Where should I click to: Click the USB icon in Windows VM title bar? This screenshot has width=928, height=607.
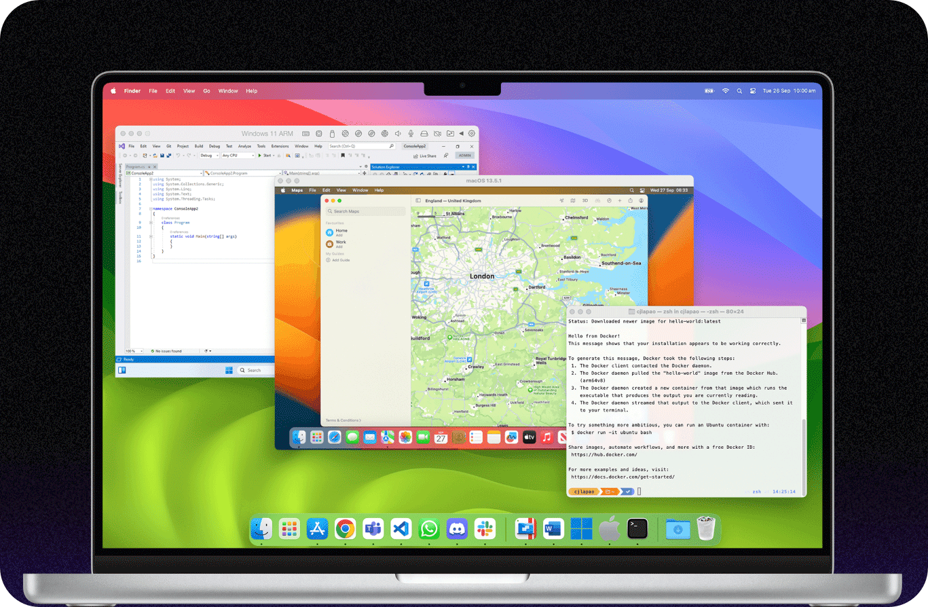click(332, 134)
